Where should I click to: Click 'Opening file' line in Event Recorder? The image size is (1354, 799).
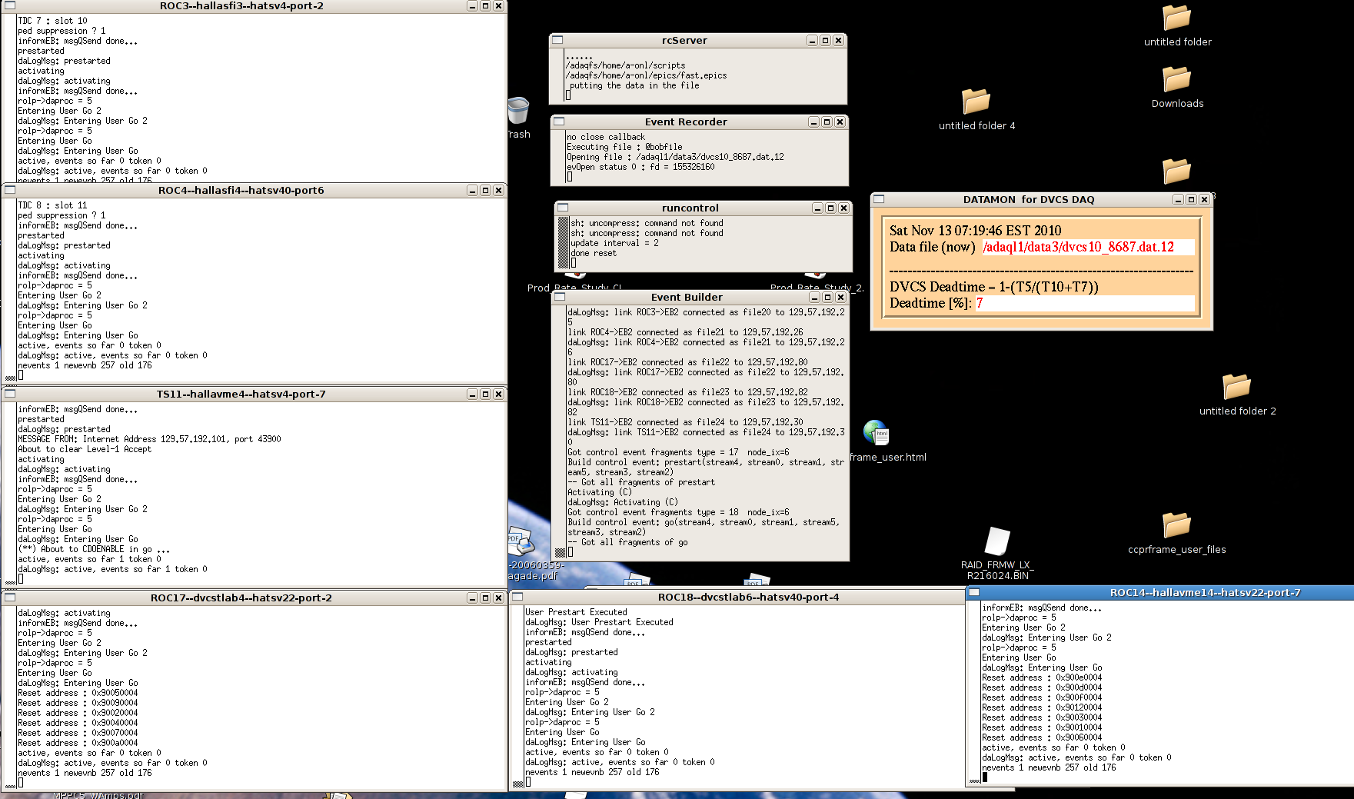pyautogui.click(x=675, y=157)
